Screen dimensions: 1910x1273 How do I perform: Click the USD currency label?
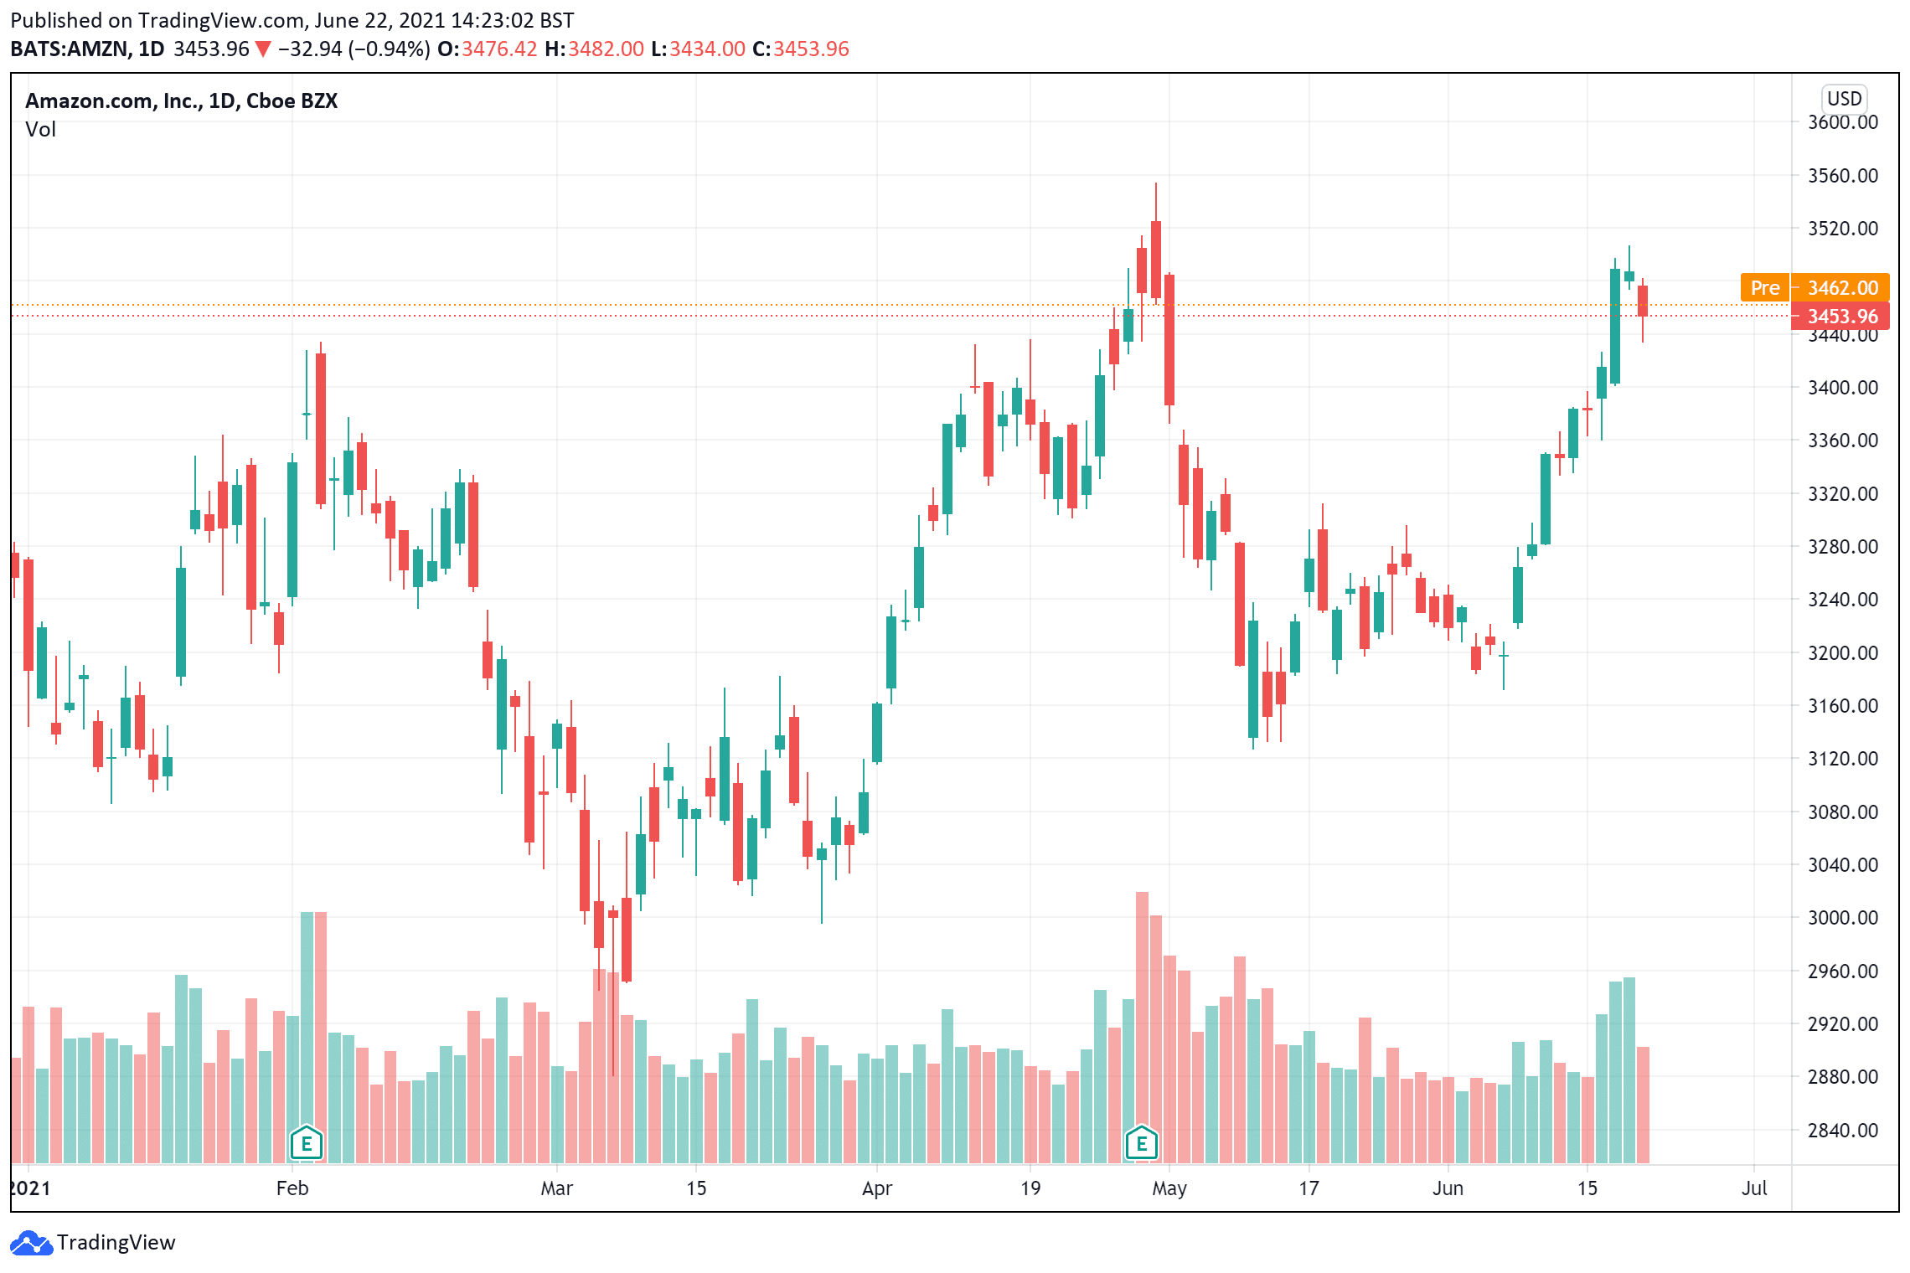pyautogui.click(x=1844, y=99)
